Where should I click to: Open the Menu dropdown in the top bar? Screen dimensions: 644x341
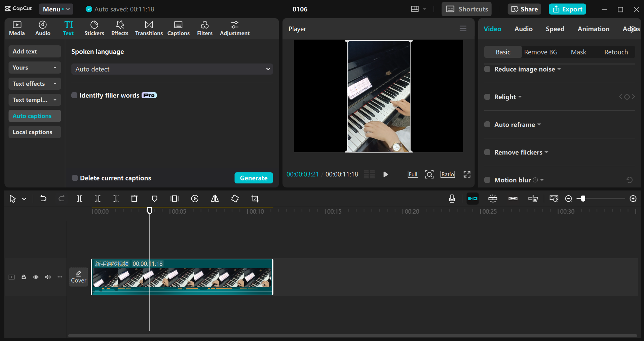pyautogui.click(x=56, y=9)
